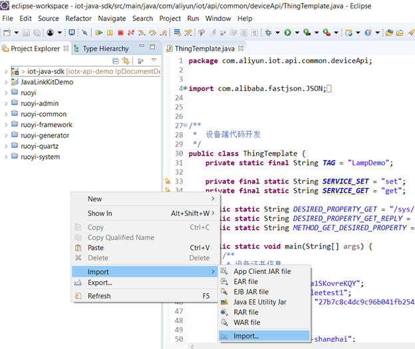Select WAR file import option
Viewport: 415px width, 349px height.
coord(264,322)
